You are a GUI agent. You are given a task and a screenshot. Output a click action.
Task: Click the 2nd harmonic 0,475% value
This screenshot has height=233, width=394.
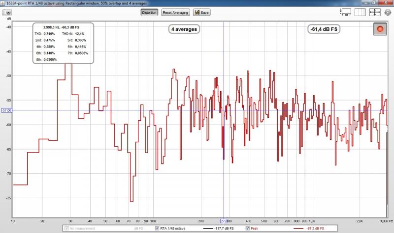pos(49,40)
